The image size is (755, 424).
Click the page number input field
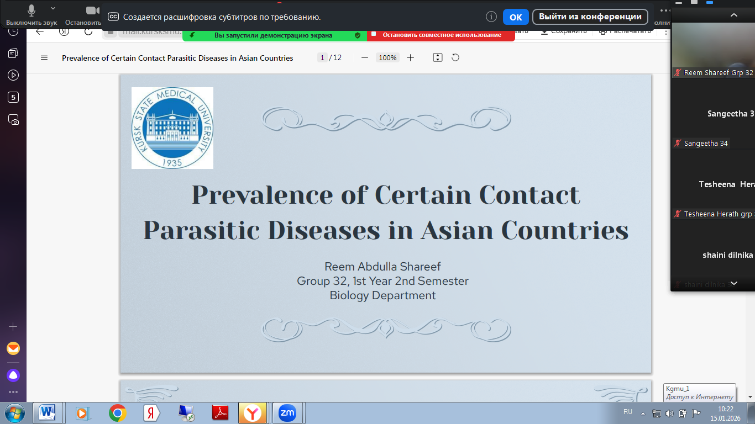pyautogui.click(x=322, y=58)
